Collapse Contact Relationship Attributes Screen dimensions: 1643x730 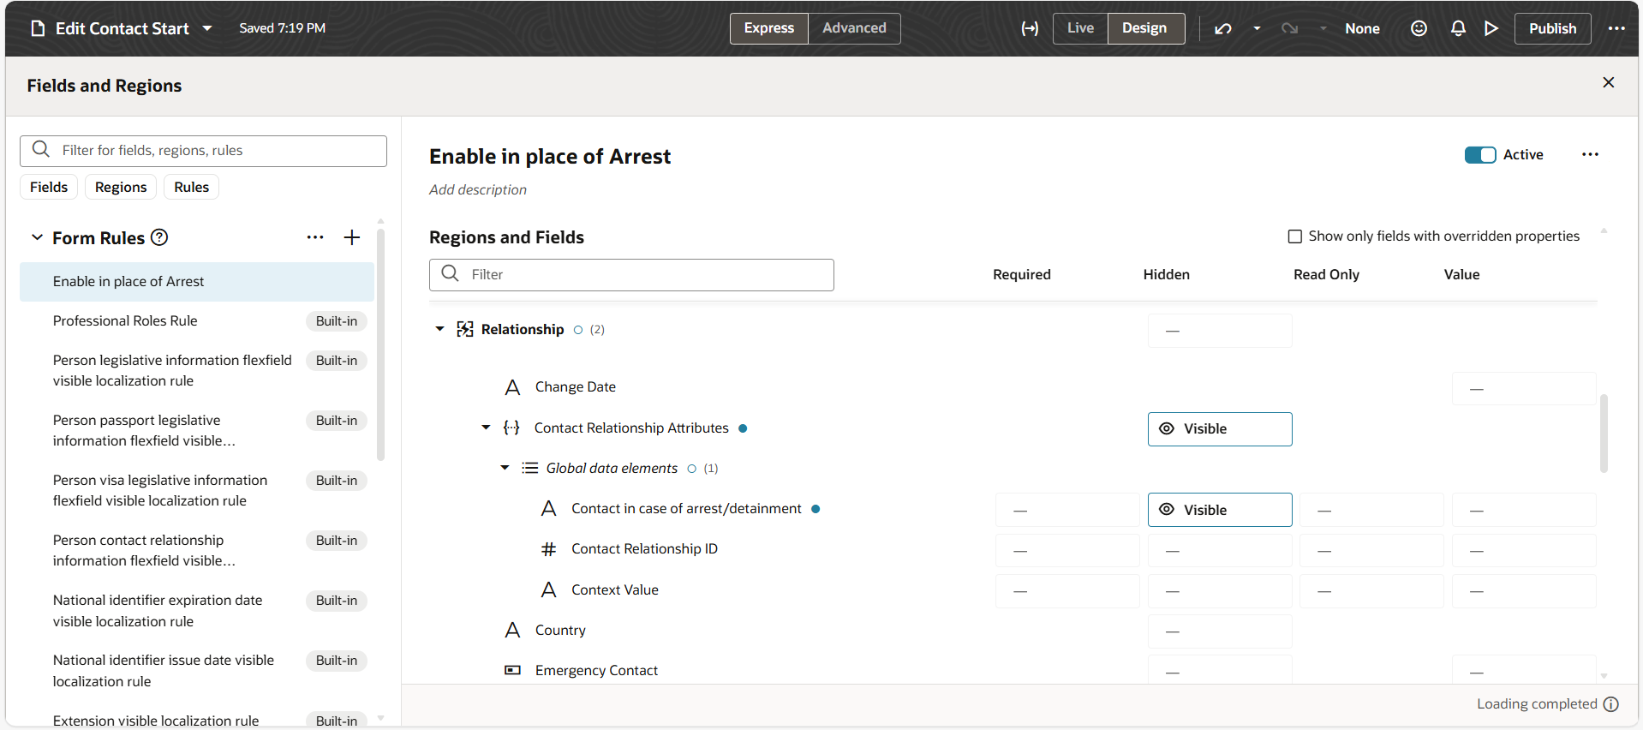point(486,428)
